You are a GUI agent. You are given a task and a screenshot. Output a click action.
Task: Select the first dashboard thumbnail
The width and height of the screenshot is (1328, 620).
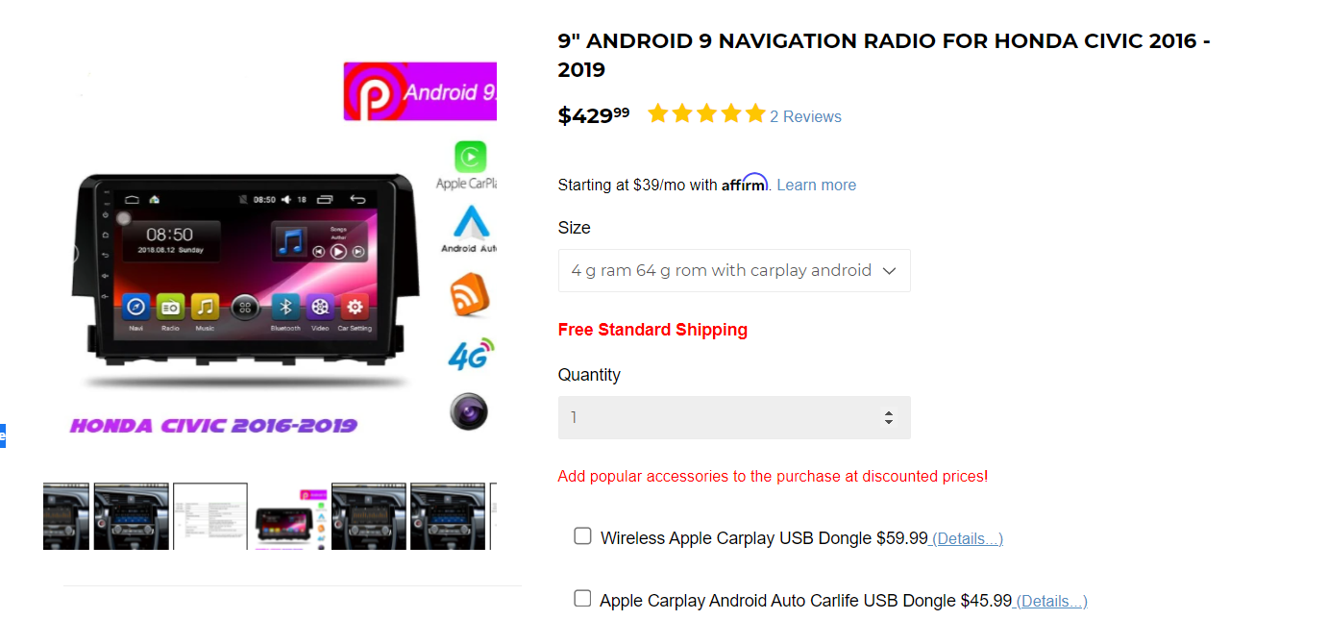(x=66, y=516)
